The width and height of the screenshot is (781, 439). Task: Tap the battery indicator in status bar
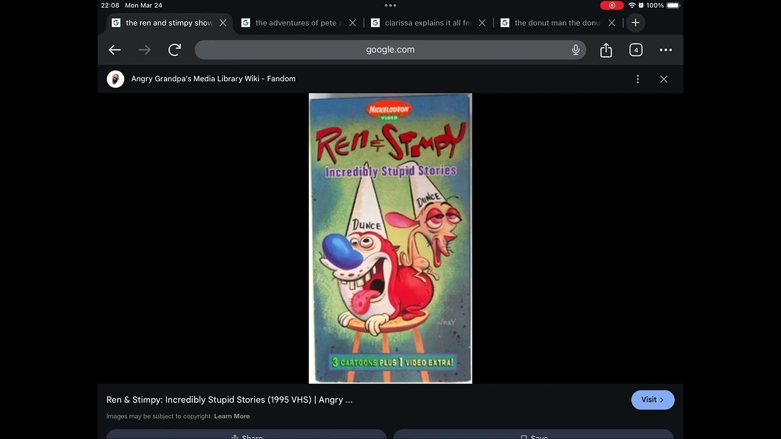673,5
